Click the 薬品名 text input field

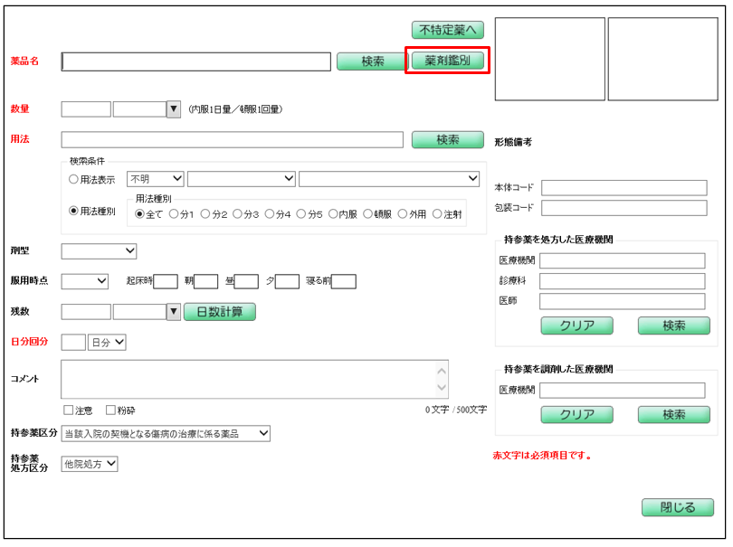tap(195, 61)
